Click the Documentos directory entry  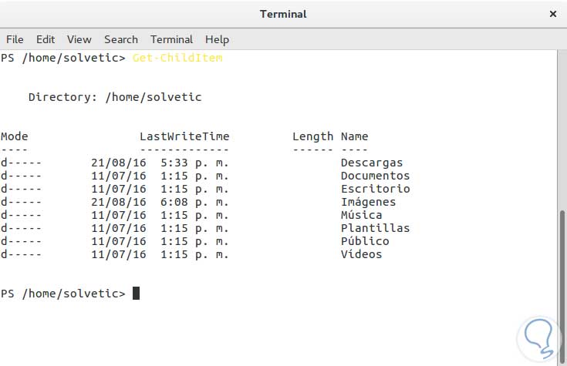pos(375,176)
